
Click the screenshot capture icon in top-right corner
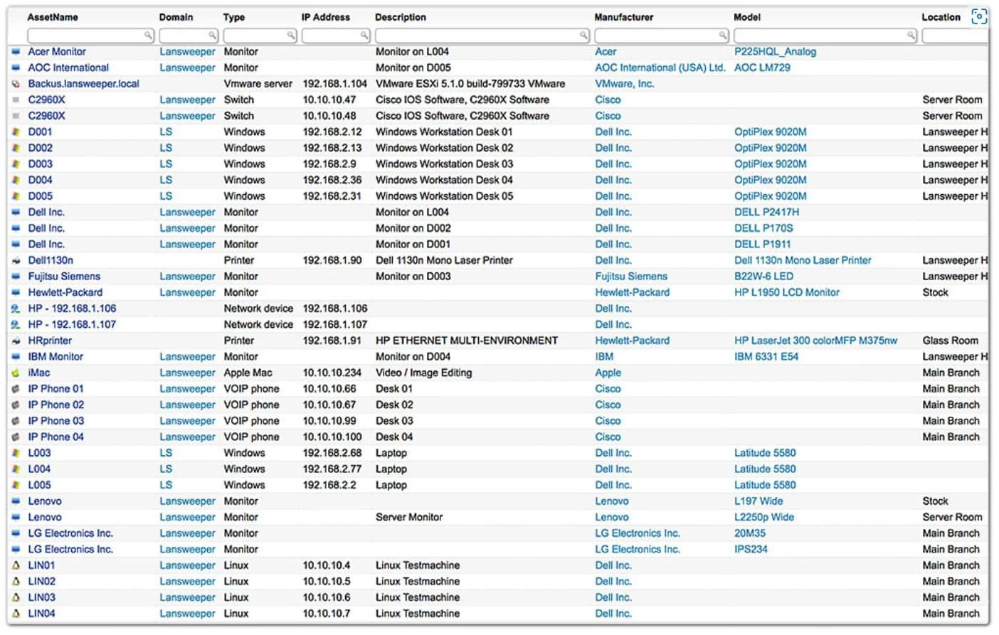[979, 16]
